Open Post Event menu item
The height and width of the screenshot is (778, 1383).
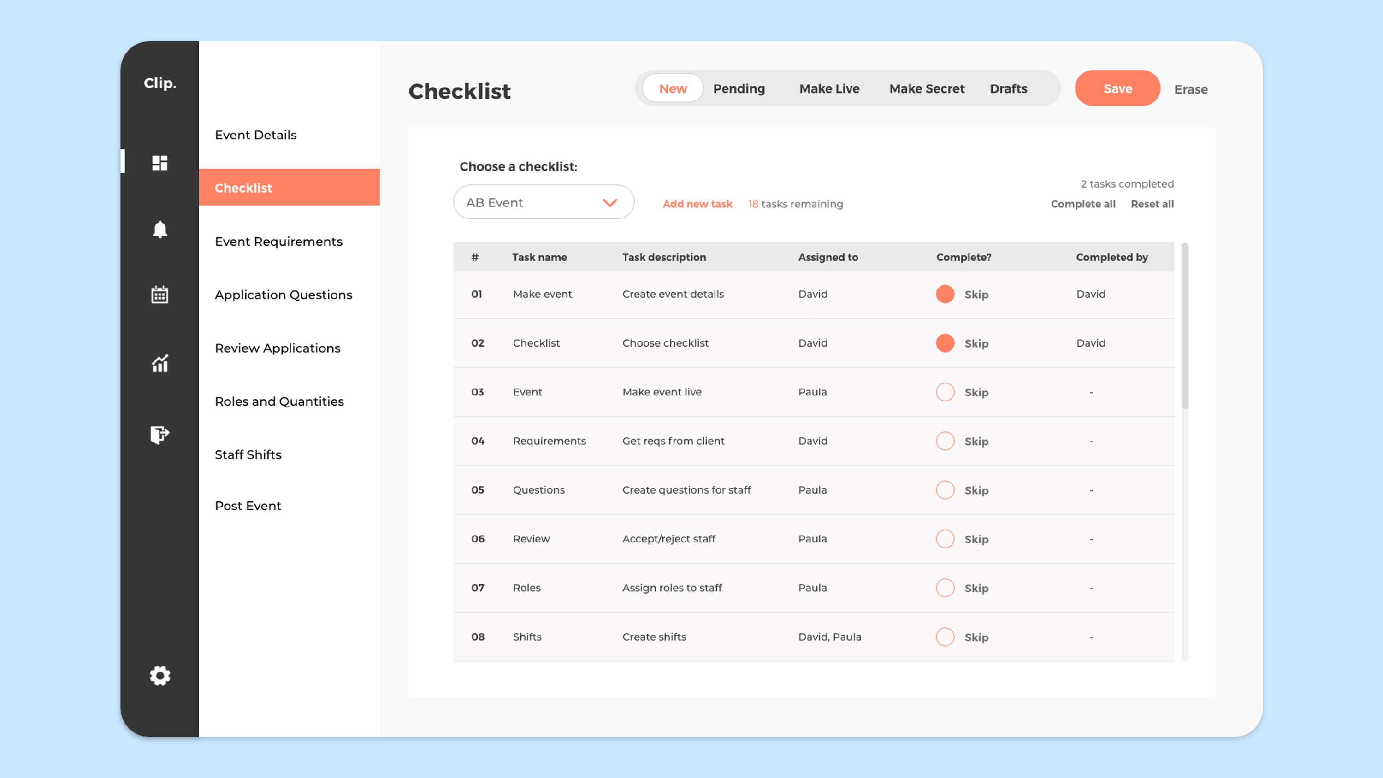tap(248, 506)
